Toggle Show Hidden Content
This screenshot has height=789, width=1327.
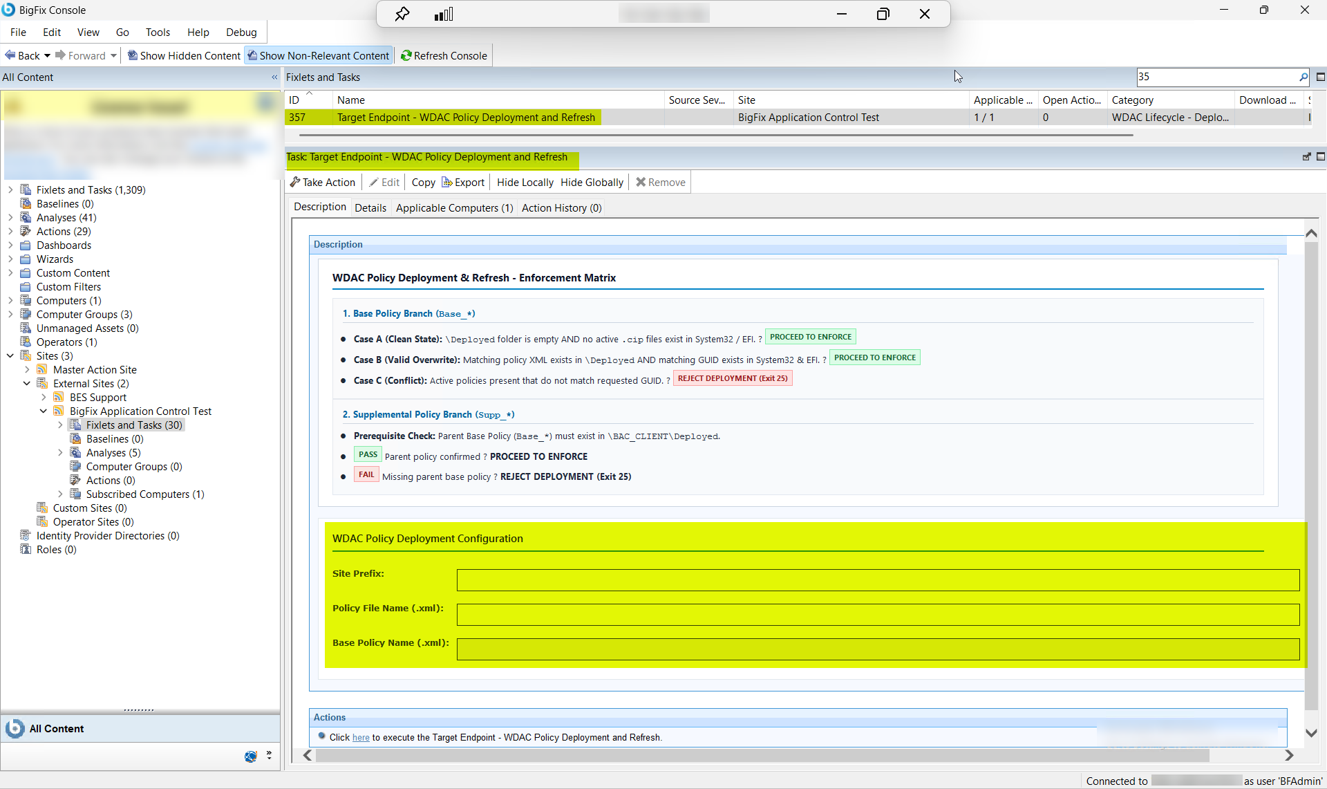coord(185,55)
